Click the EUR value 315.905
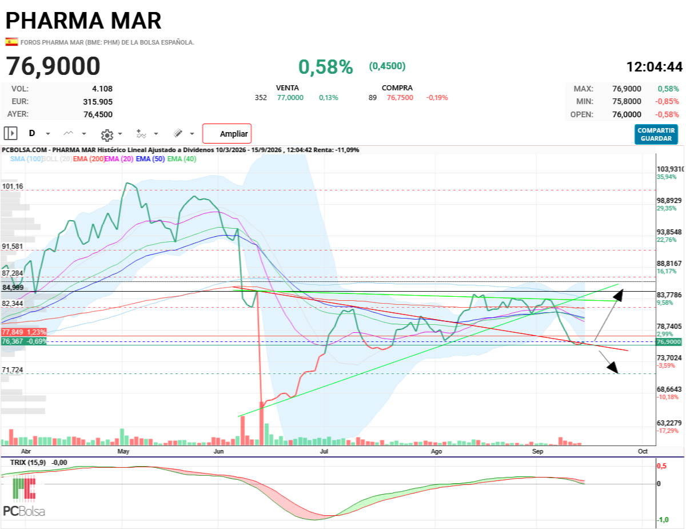The image size is (686, 529). click(98, 101)
